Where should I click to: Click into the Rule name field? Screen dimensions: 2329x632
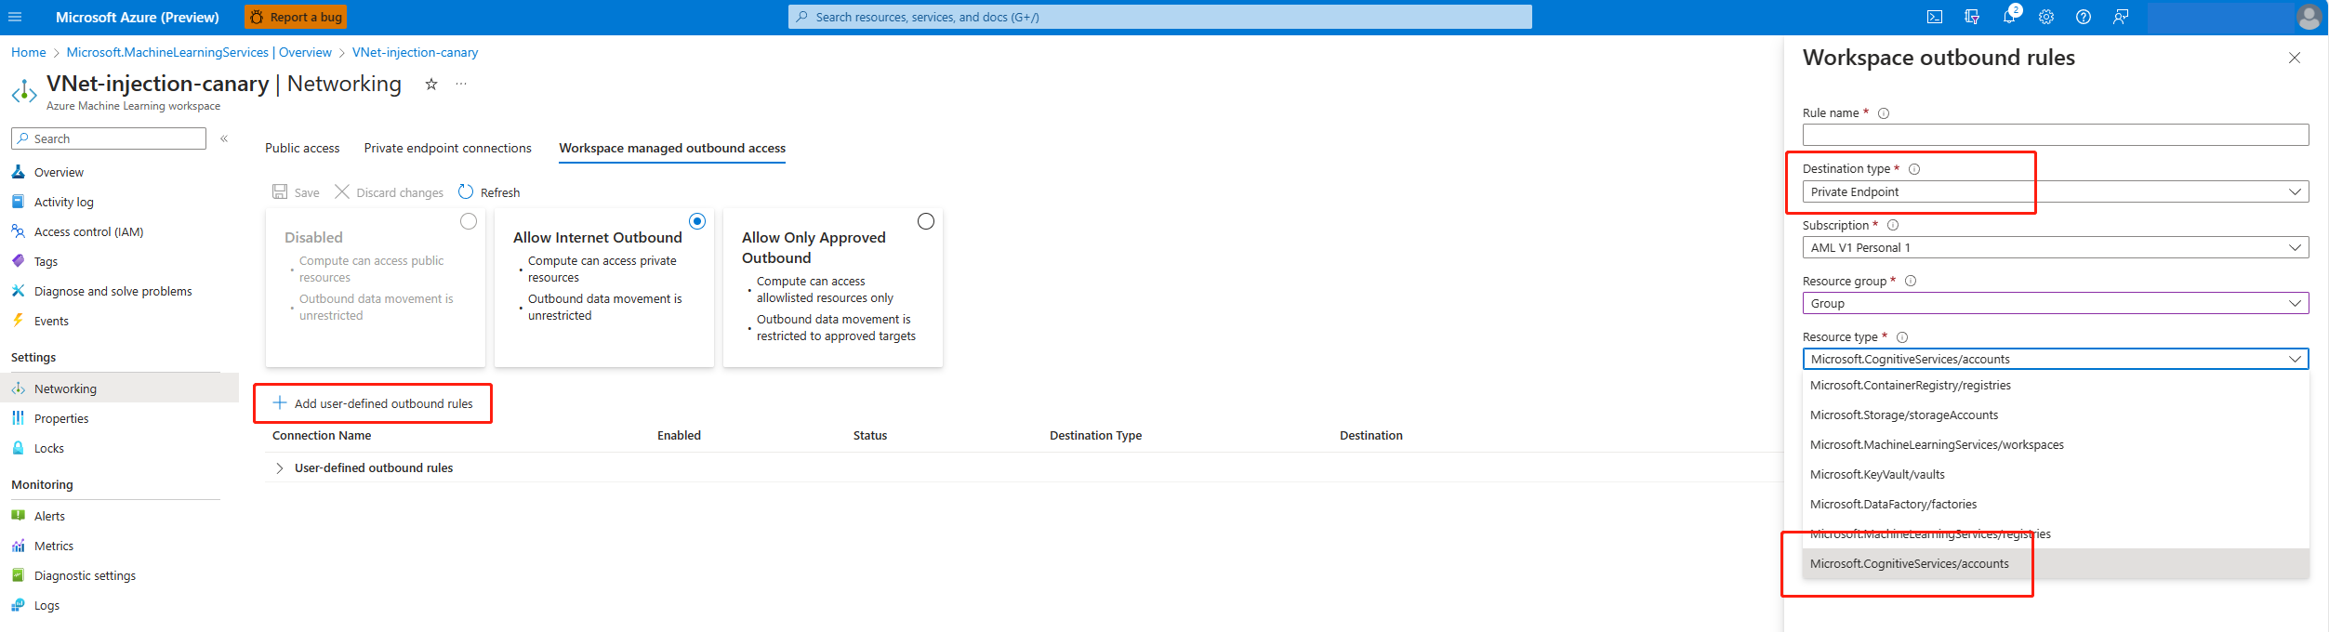[x=2055, y=135]
